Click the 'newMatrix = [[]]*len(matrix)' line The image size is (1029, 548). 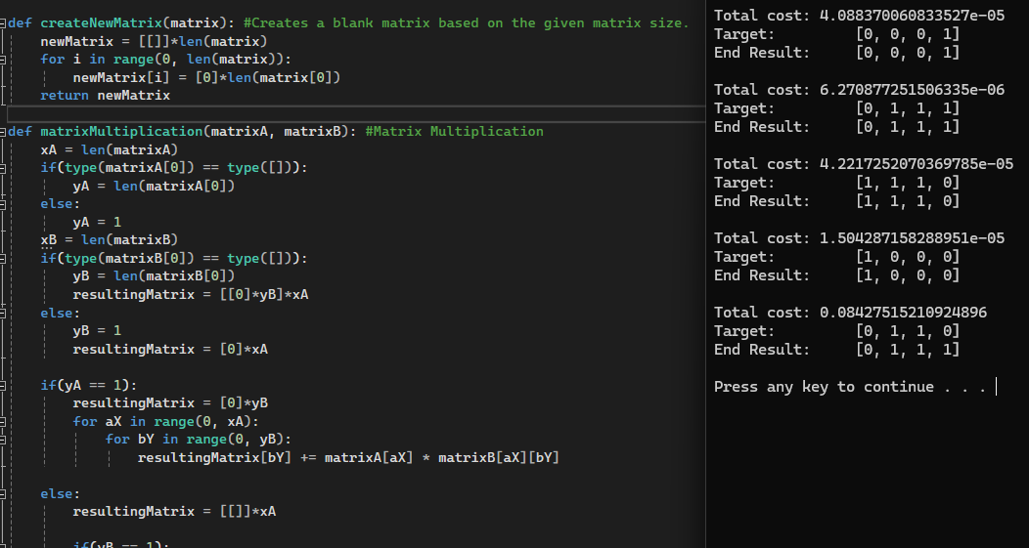click(154, 42)
